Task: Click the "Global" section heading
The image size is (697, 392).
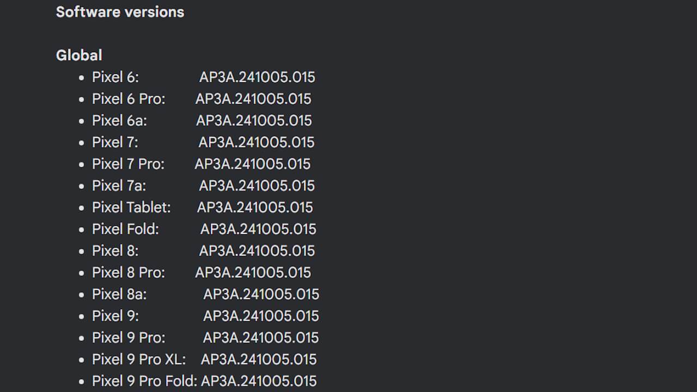Action: tap(79, 55)
